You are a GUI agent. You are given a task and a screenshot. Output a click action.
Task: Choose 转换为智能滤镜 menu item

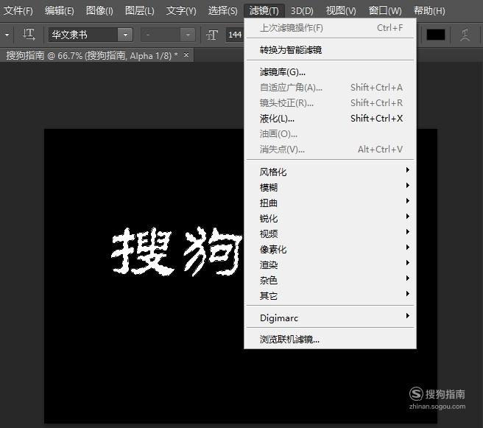click(330, 49)
